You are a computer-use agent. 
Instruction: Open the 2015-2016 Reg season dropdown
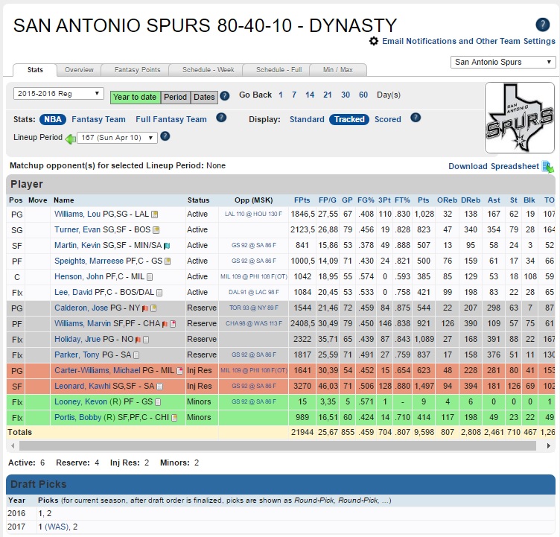59,94
